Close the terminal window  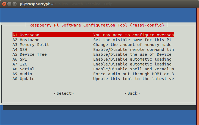click(4, 4)
